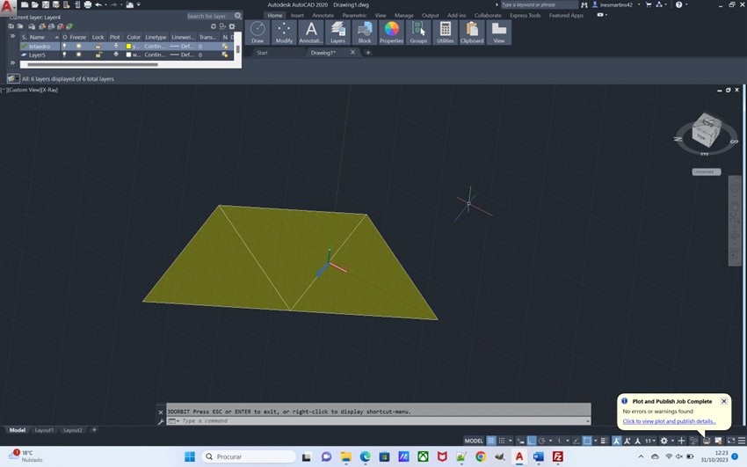Viewport: 747px width, 467px height.
Task: Open the Utilities calculator panel
Action: tap(446, 33)
